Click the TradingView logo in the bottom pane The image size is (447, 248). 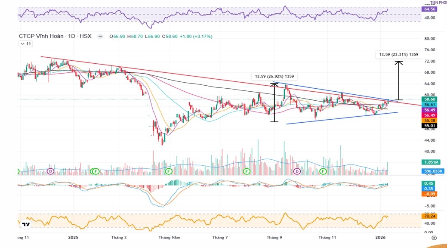point(26,225)
